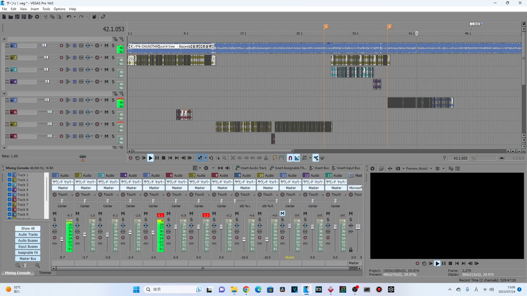The width and height of the screenshot is (527, 296).
Task: Click the Master Bus button
Action: click(x=27, y=259)
